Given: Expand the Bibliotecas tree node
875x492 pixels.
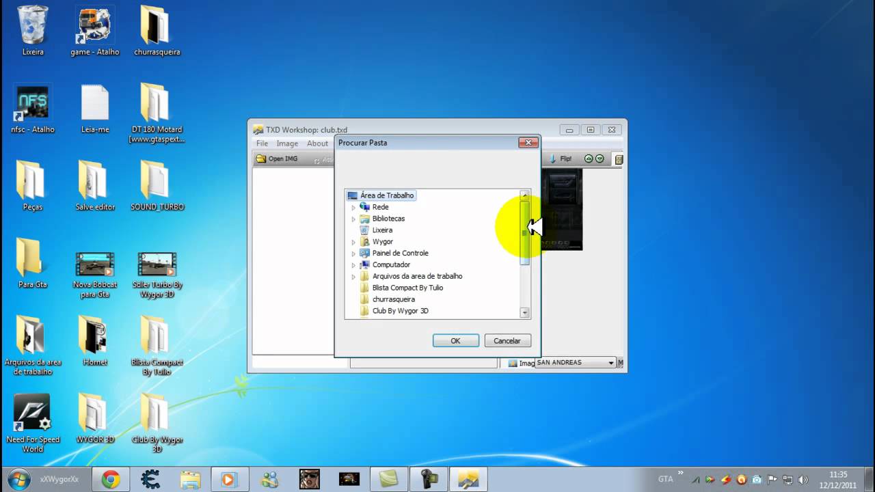Looking at the screenshot, I should tap(353, 219).
